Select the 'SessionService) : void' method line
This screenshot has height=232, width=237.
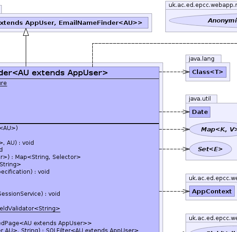[30, 194]
